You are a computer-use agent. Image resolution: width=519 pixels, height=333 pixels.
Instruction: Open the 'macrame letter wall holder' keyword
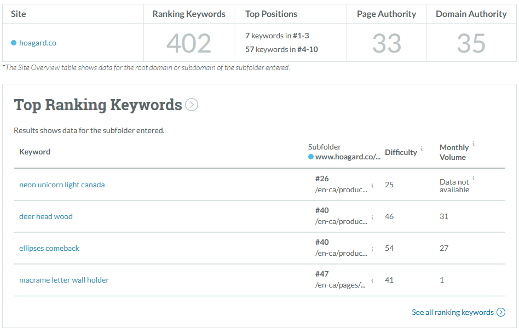[64, 280]
